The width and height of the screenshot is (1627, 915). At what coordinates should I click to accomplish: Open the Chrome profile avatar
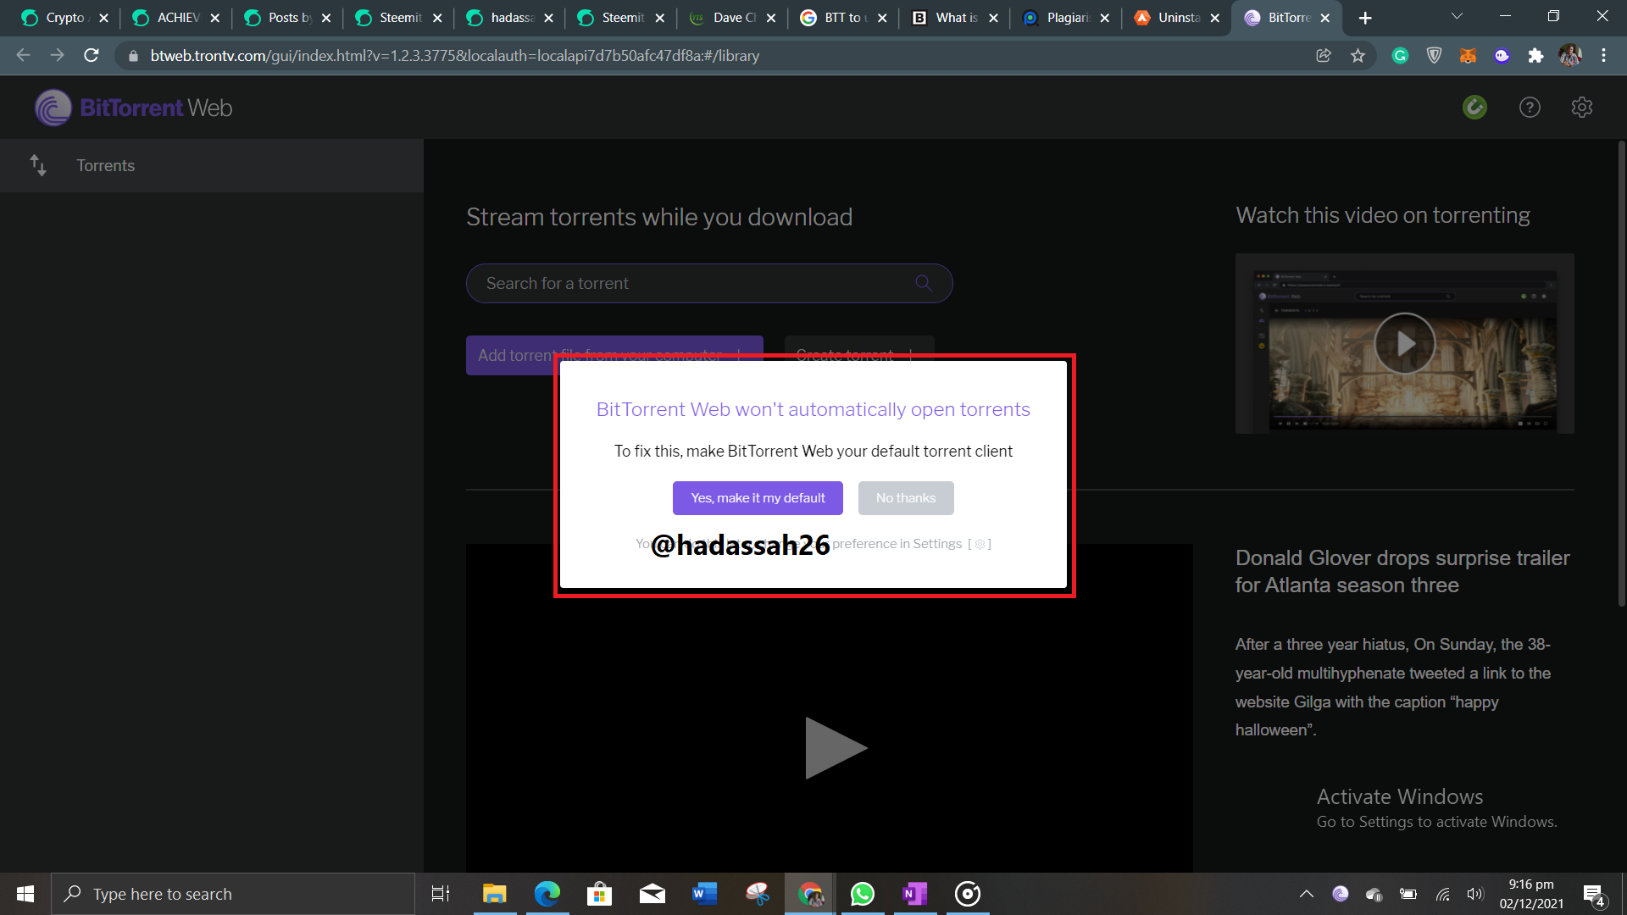point(1570,56)
